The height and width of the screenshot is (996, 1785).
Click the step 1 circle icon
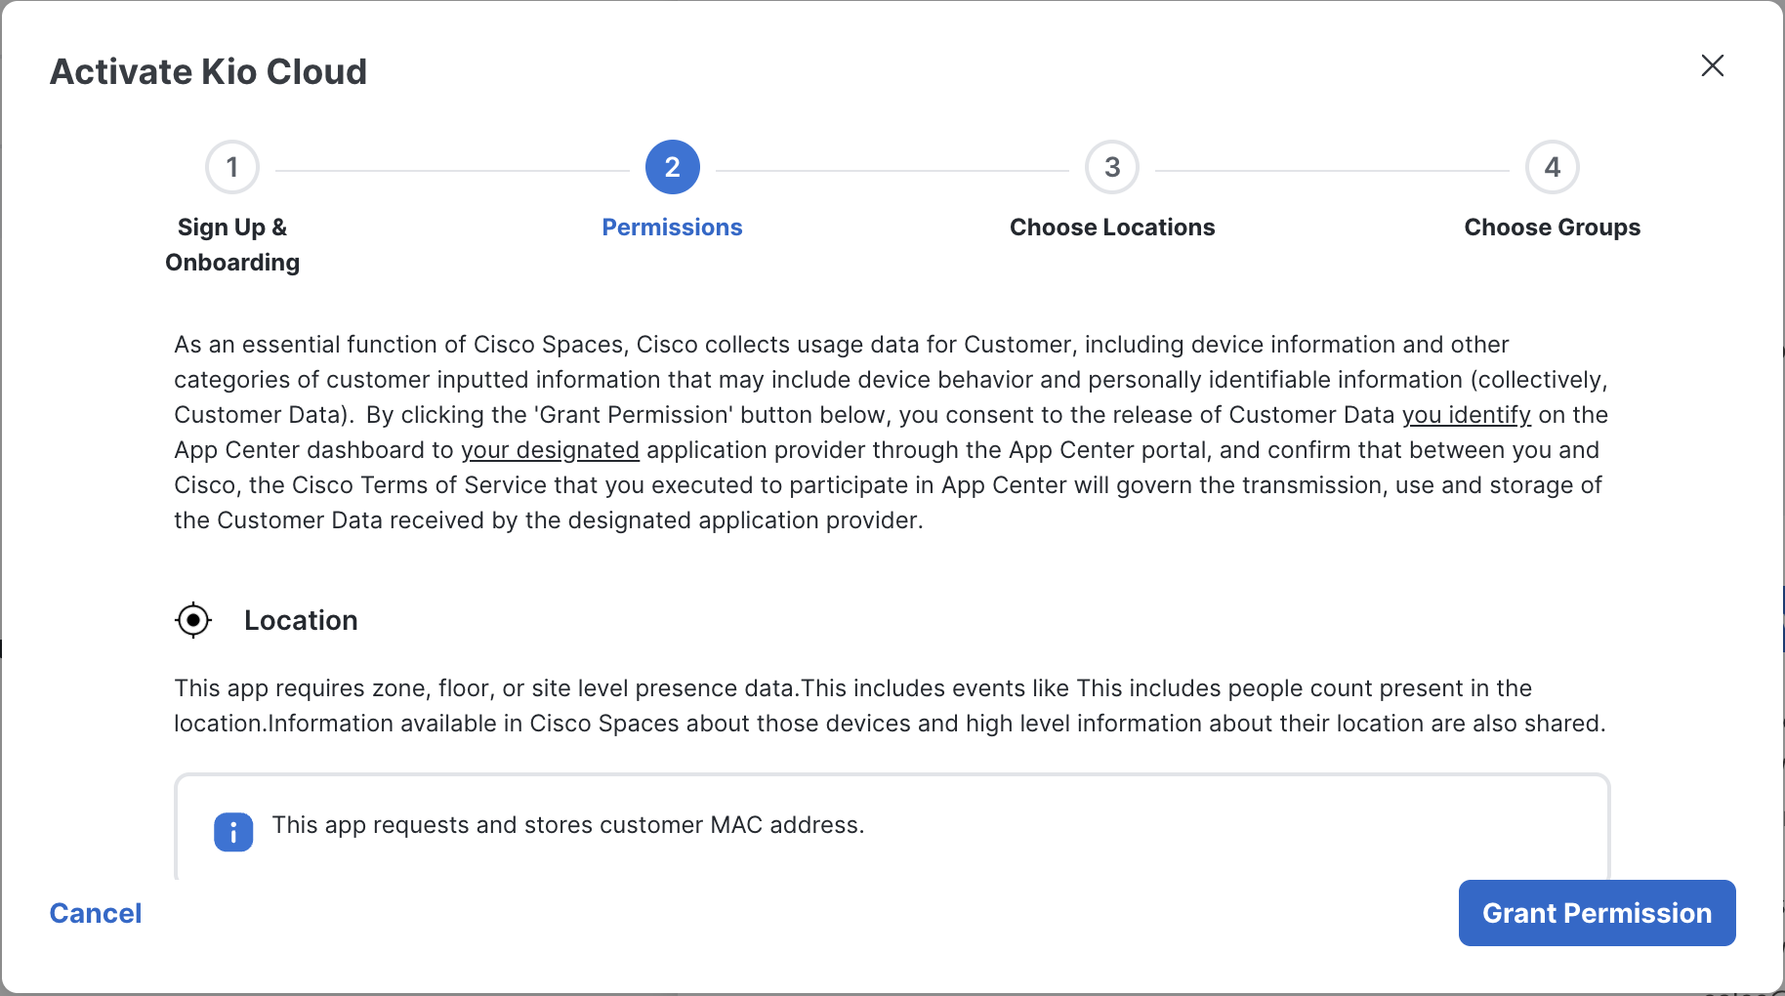point(232,167)
